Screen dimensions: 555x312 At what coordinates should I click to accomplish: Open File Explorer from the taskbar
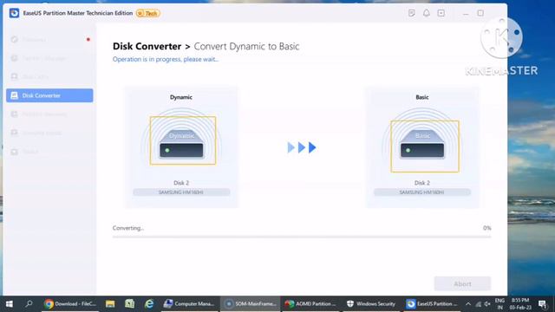(110, 304)
